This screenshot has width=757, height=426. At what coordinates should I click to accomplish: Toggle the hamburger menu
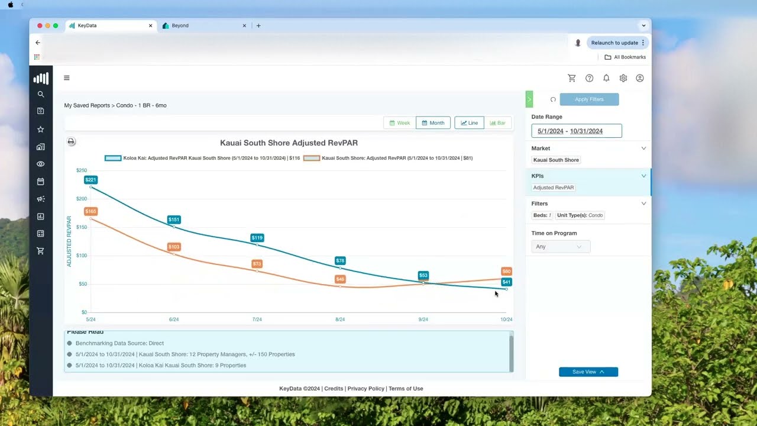67,78
